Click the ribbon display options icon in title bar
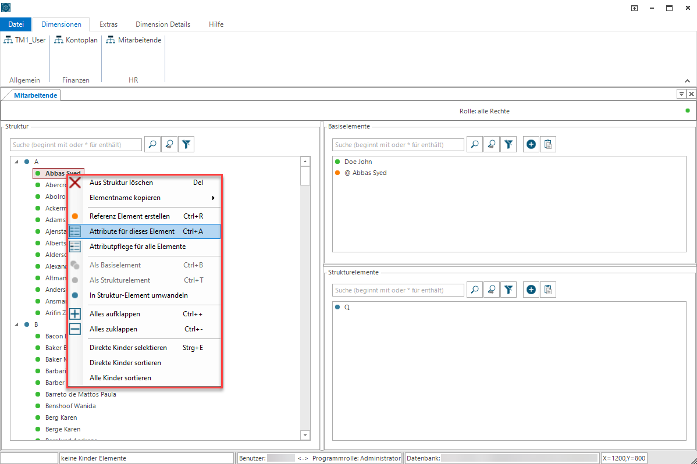The height and width of the screenshot is (464, 697). point(634,8)
